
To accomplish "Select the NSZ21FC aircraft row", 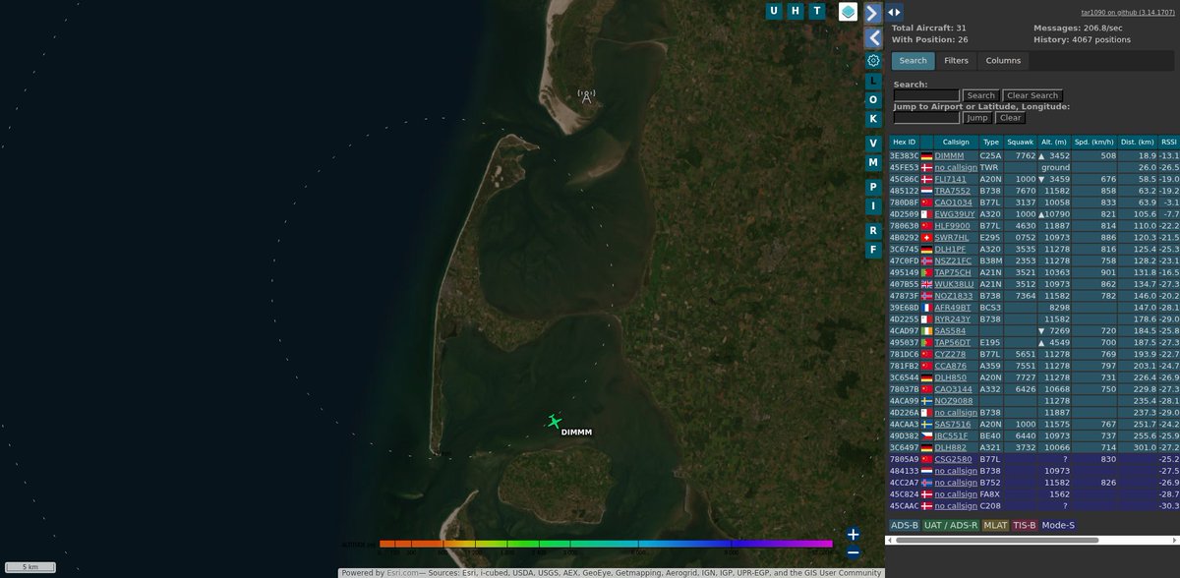I will pos(1033,261).
